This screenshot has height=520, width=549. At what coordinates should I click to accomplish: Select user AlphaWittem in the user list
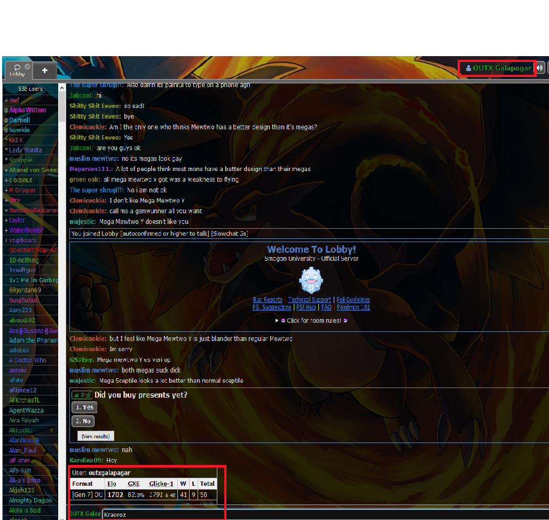pyautogui.click(x=27, y=110)
